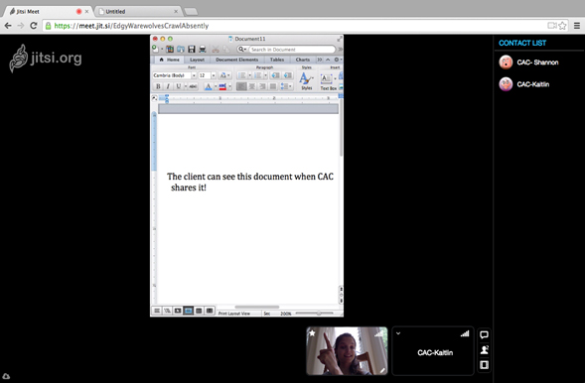Screen dimensions: 585x383
Task: Open the Document Elements ribbon tab
Action: click(x=237, y=60)
